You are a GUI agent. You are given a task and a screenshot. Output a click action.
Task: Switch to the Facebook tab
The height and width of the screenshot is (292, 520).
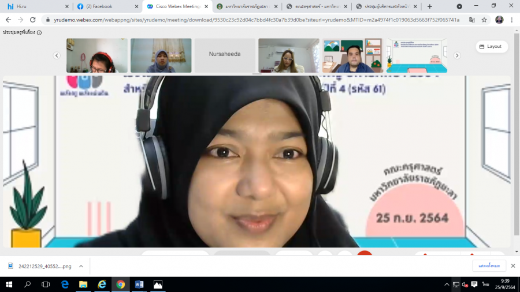point(103,6)
